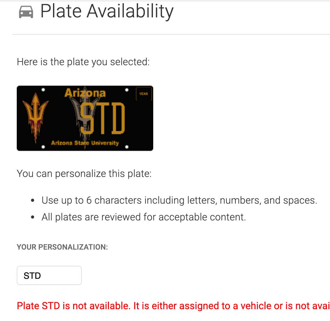Select the large STD lettering on the plate
This screenshot has height=321, width=330.
tap(103, 118)
